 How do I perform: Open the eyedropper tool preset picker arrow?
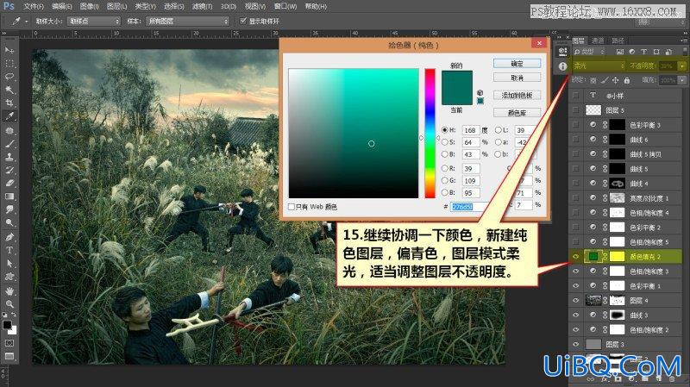(27, 21)
